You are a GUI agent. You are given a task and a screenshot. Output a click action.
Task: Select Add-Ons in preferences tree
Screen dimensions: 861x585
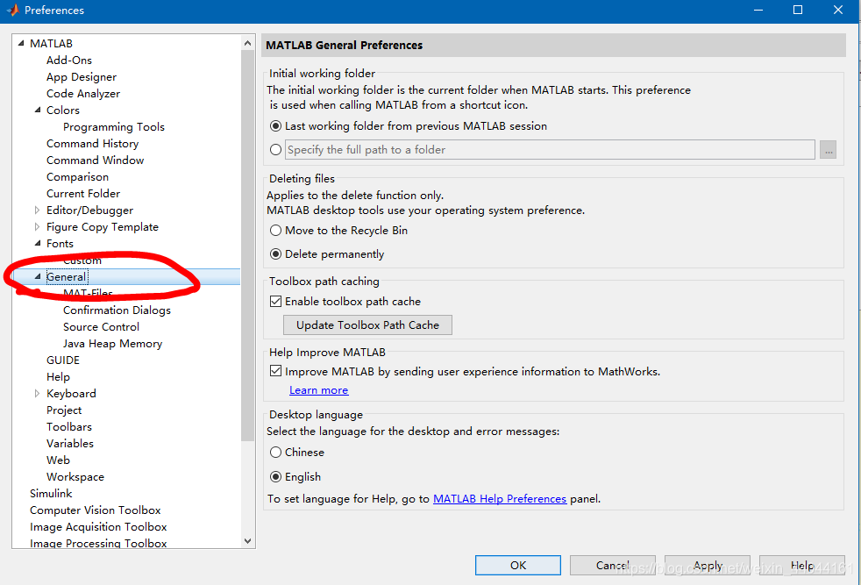click(69, 61)
